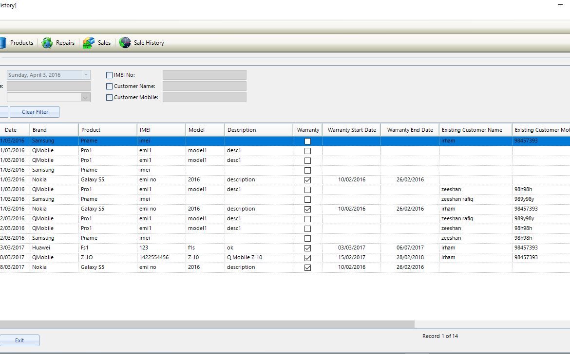Click the Brand column header

tap(54, 130)
